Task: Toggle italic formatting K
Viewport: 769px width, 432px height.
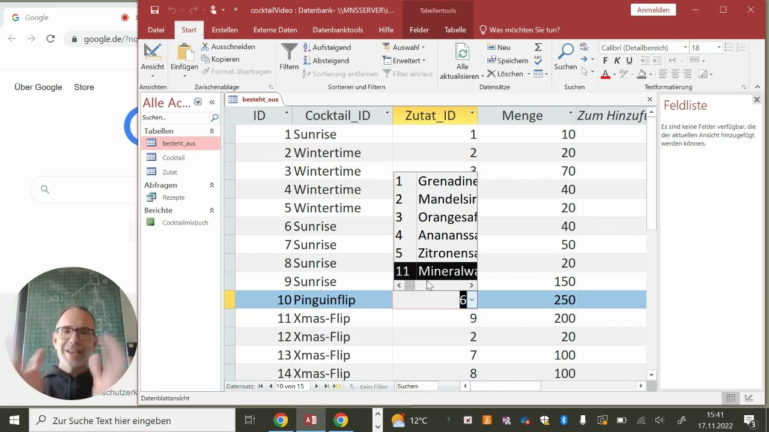Action: click(617, 61)
